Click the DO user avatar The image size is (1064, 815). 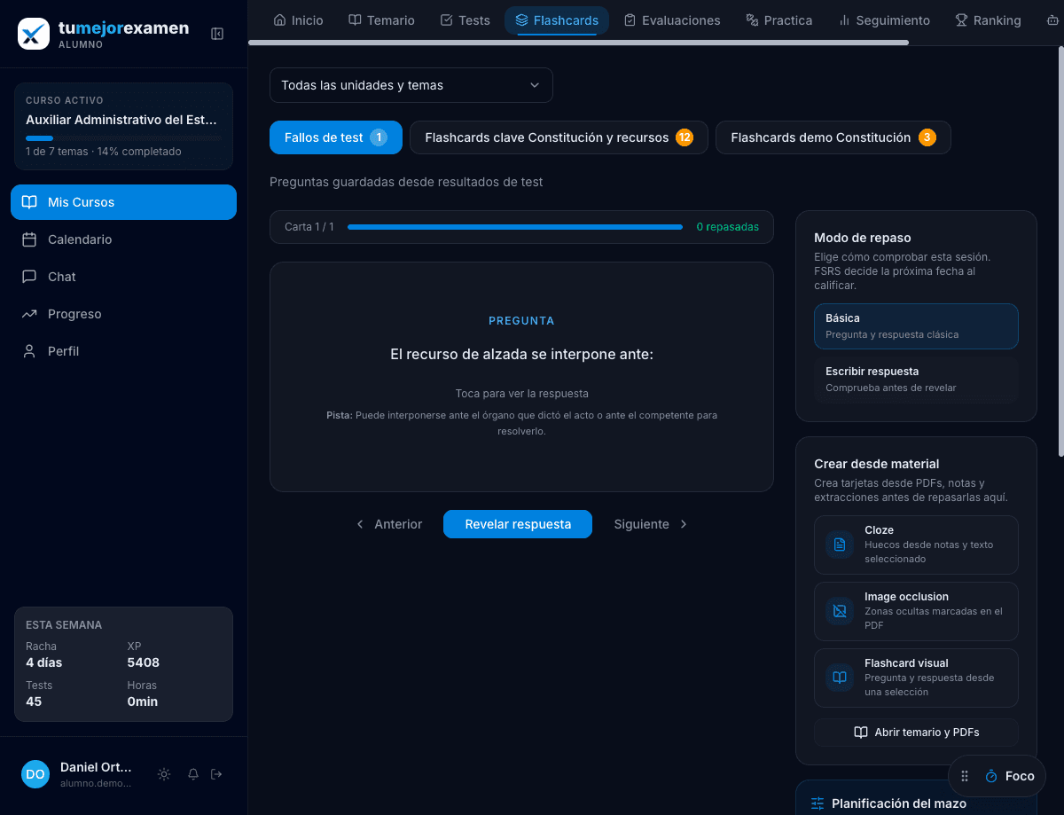(35, 774)
